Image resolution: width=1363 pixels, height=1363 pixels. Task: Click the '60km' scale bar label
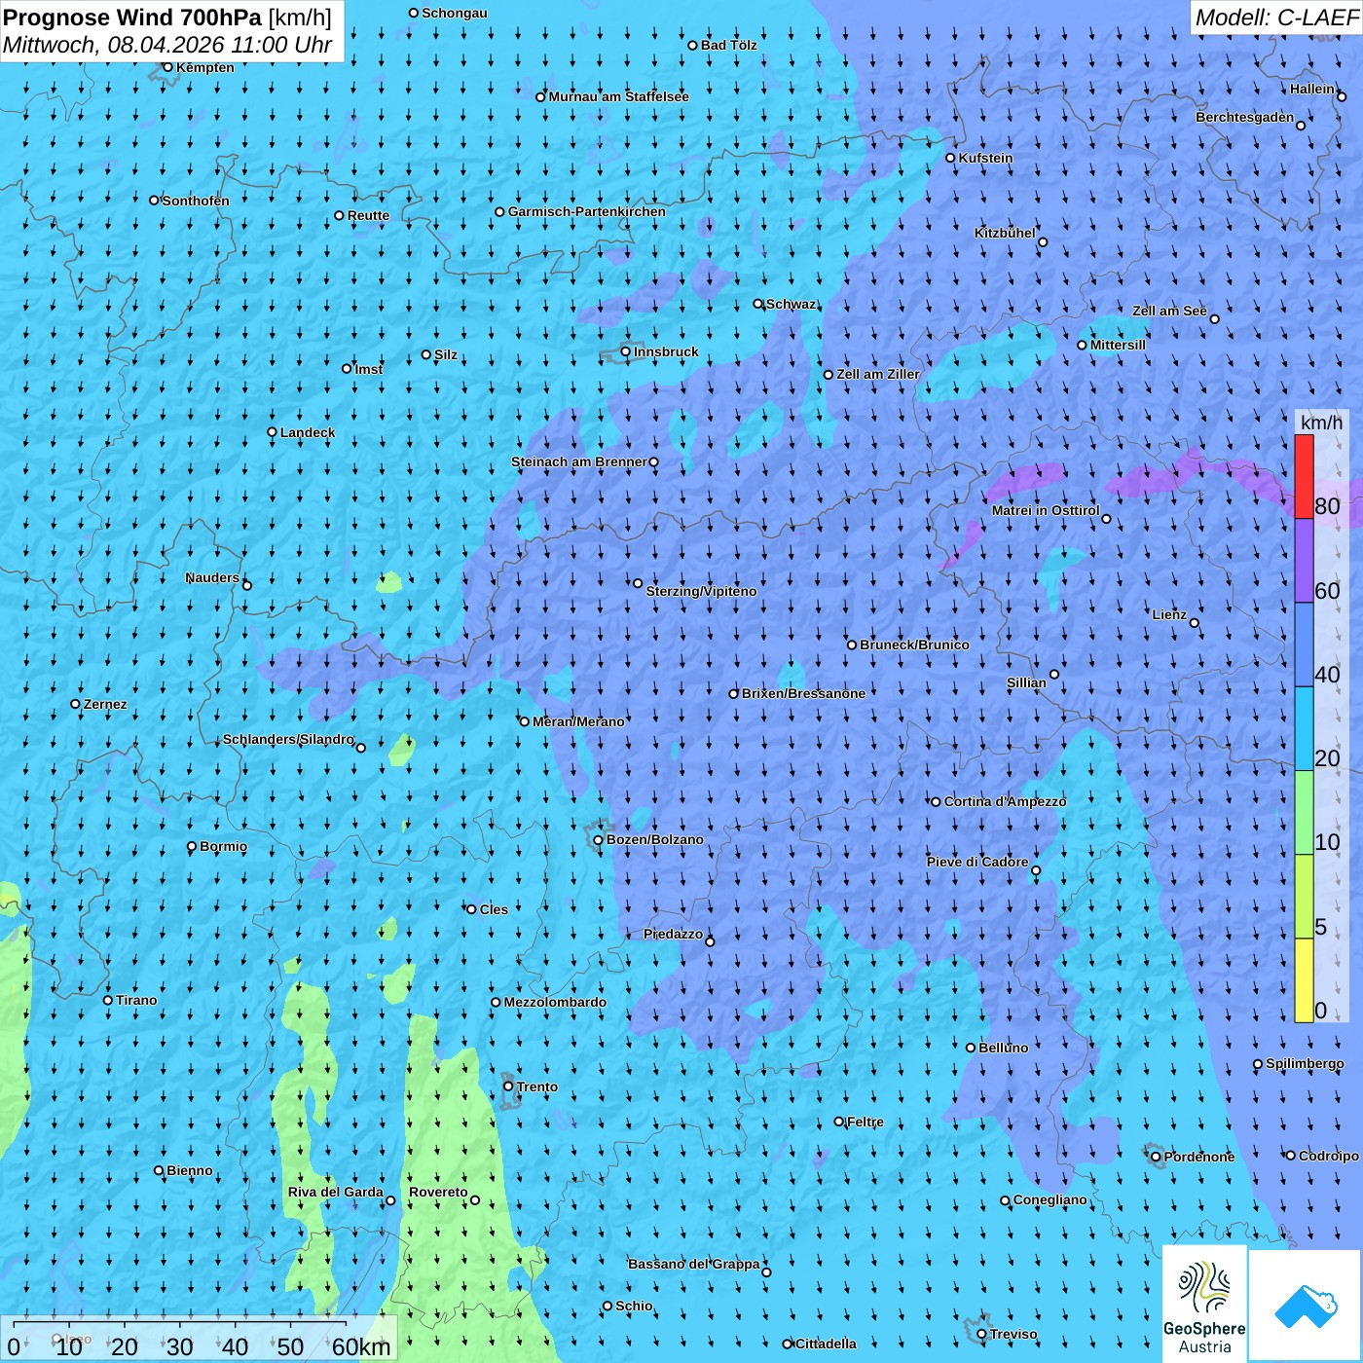[x=361, y=1347]
